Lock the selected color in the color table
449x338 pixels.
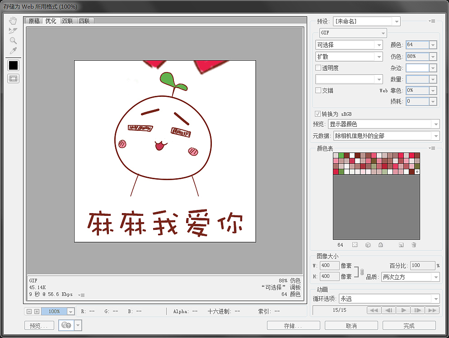(380, 244)
